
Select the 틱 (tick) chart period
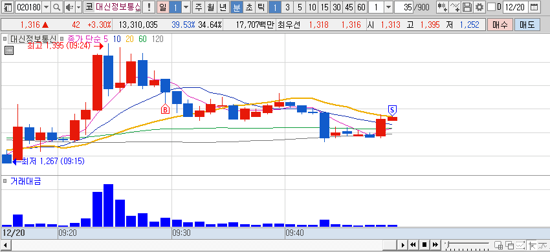click(261, 6)
